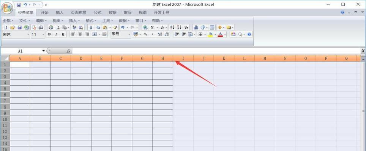
Task: Switch to the 页面布局 ribbon tab
Action: (79, 12)
